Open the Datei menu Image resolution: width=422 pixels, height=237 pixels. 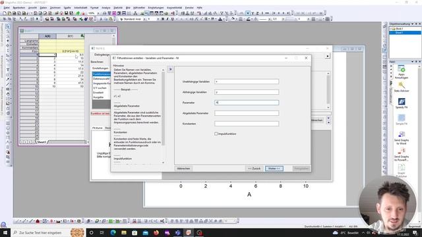click(x=7, y=8)
